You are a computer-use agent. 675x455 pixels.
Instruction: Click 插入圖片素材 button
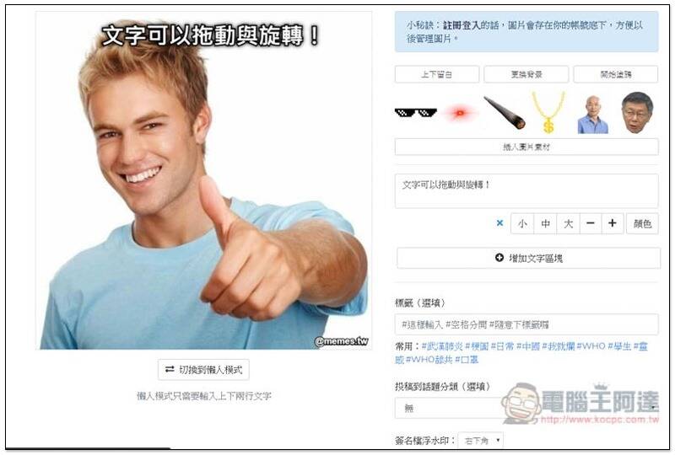[x=526, y=147]
